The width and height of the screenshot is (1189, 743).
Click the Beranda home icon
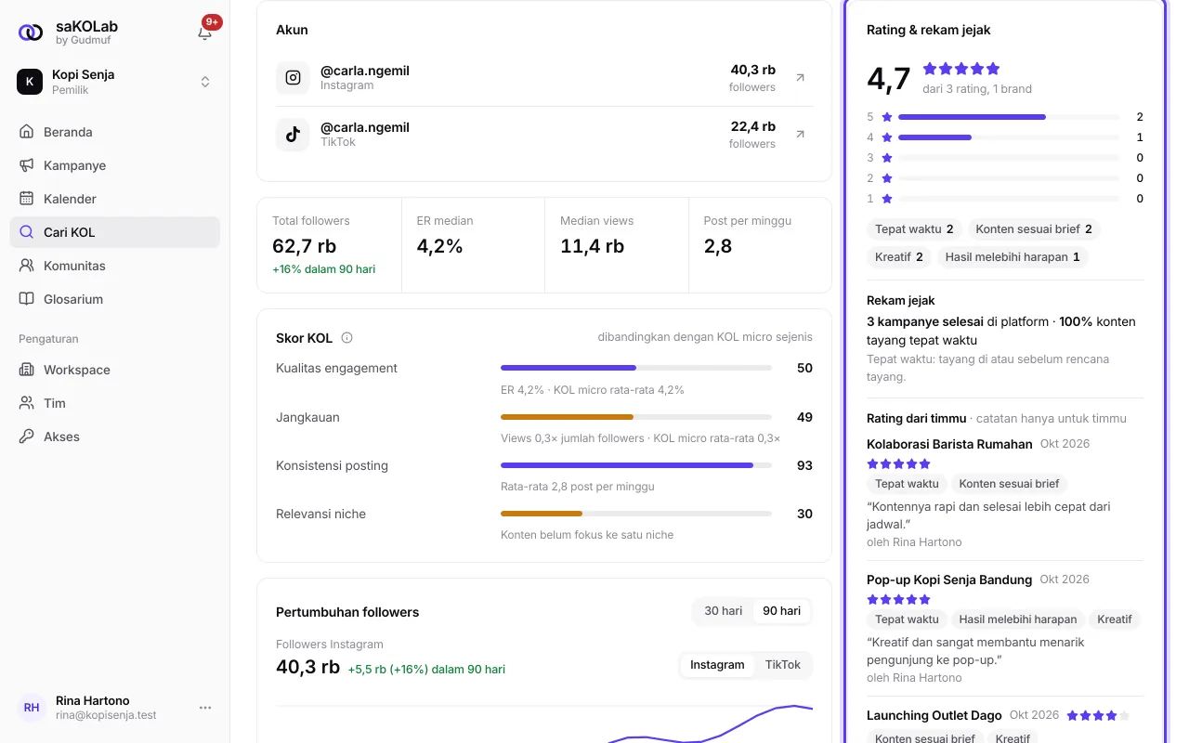(26, 132)
